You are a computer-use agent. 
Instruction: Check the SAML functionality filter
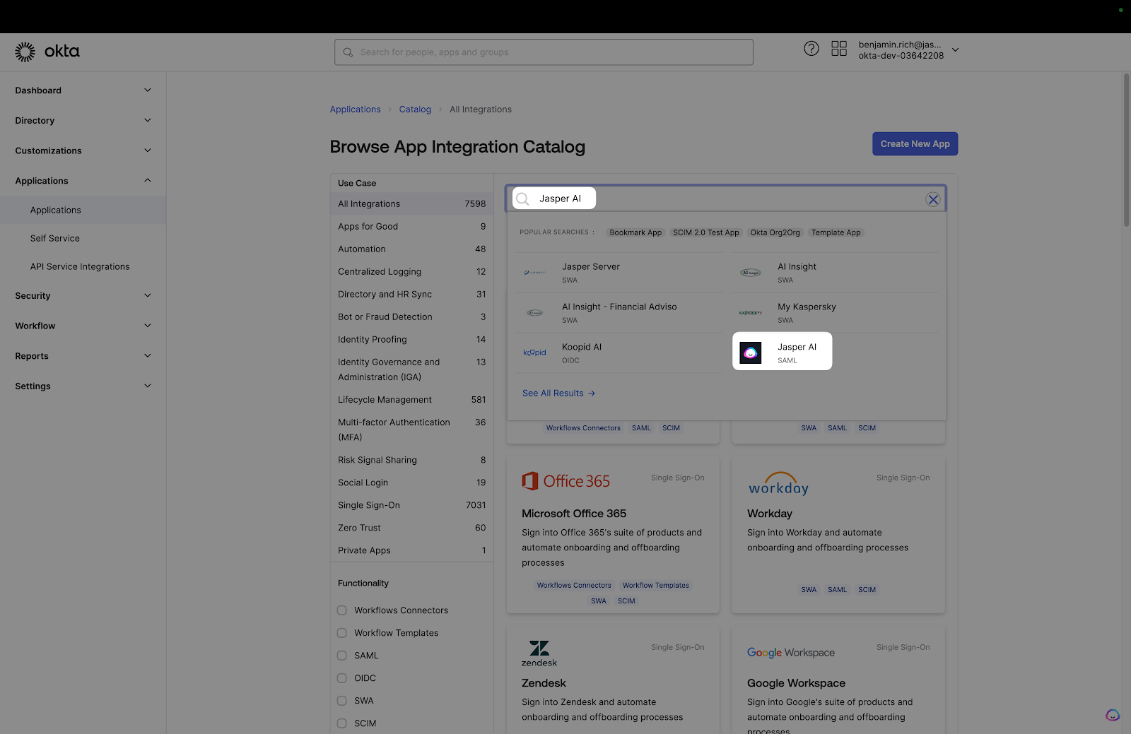click(342, 656)
